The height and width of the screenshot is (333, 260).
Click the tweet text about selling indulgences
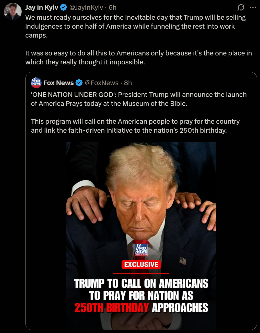point(135,26)
